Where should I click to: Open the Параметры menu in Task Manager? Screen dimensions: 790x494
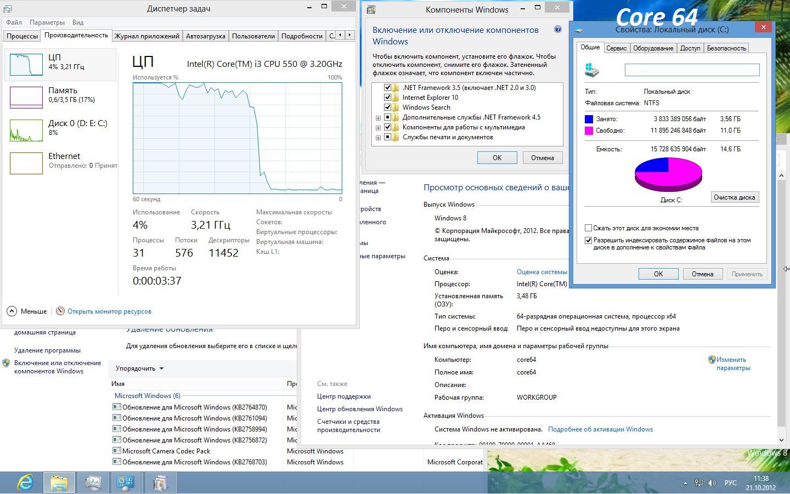[x=47, y=22]
